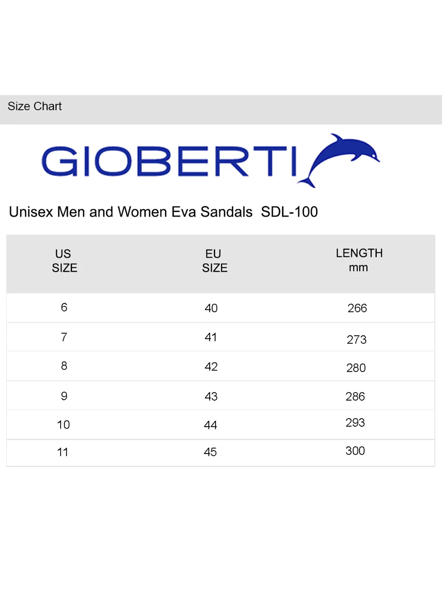Select US size 7 cell

(x=64, y=337)
